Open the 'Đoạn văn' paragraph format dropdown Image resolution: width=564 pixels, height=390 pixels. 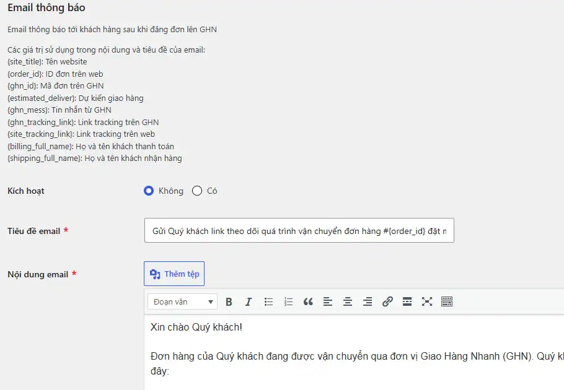click(x=183, y=301)
